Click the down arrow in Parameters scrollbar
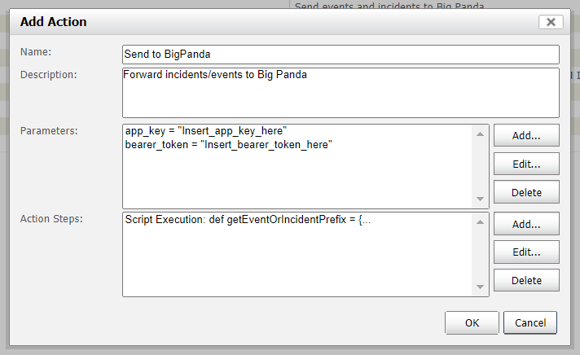580x355 pixels. [480, 199]
